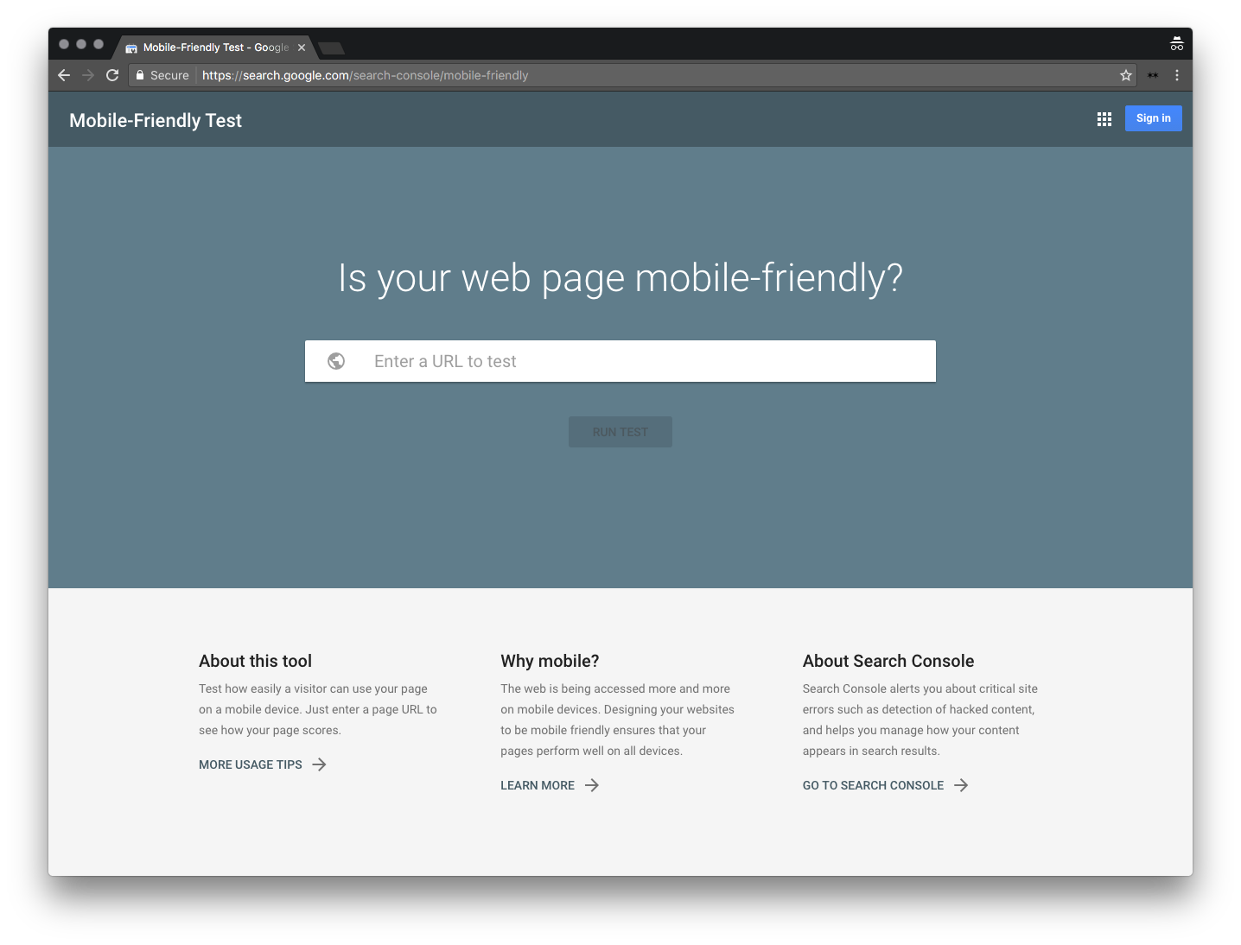The image size is (1241, 945).
Task: Click the About Search Console heading
Action: 888,661
